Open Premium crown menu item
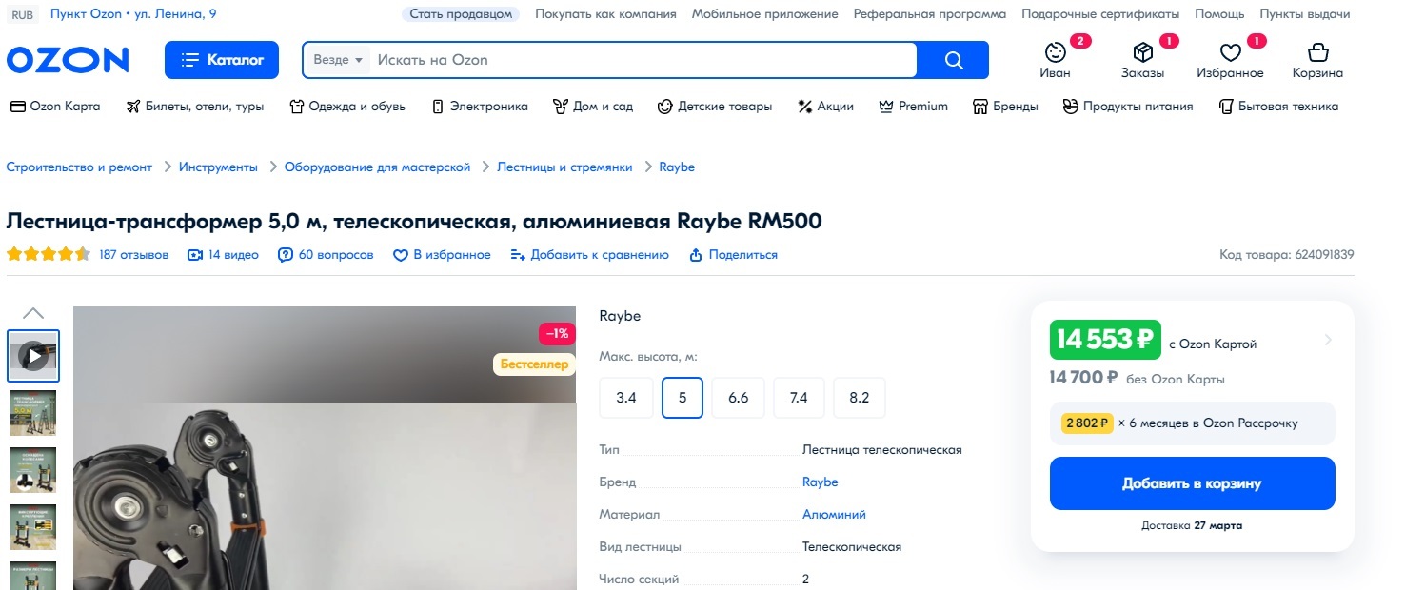This screenshot has height=590, width=1405. coord(913,107)
